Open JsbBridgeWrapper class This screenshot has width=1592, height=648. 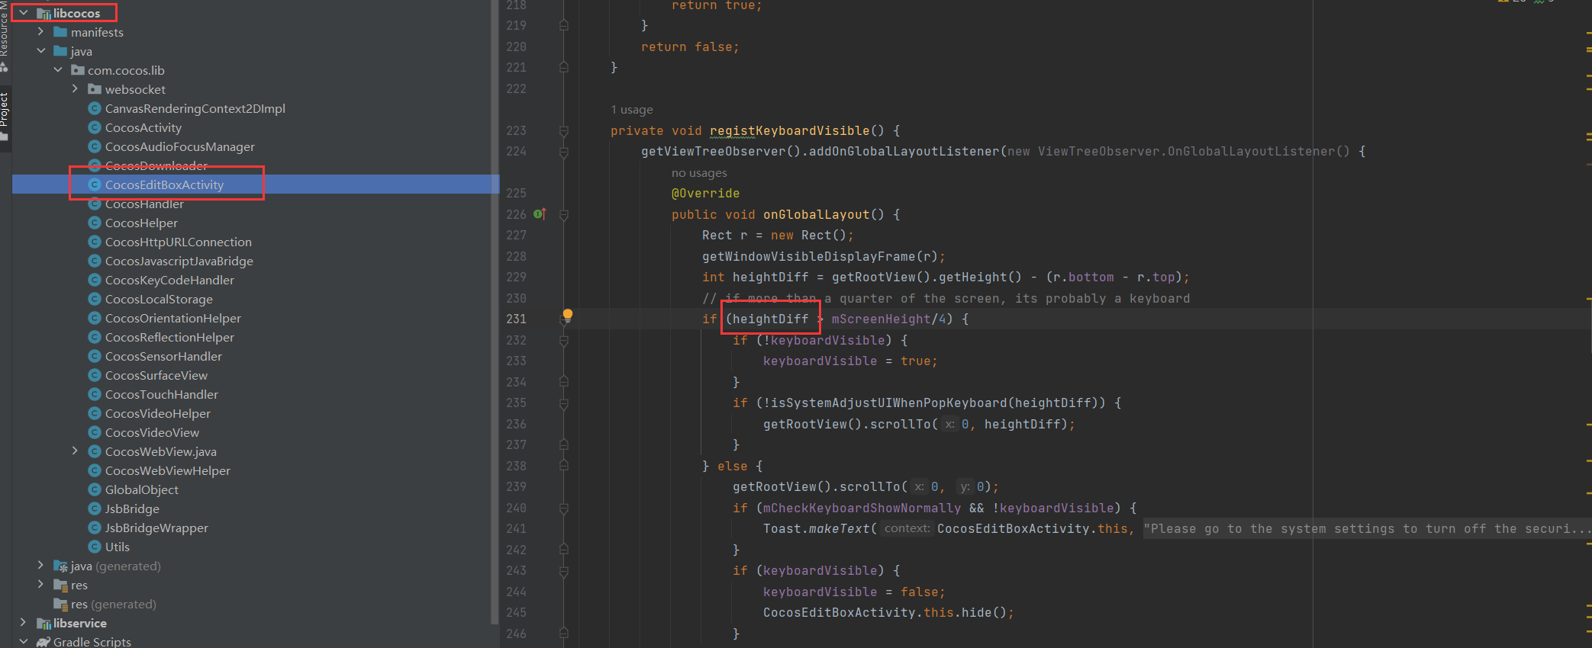pos(156,528)
